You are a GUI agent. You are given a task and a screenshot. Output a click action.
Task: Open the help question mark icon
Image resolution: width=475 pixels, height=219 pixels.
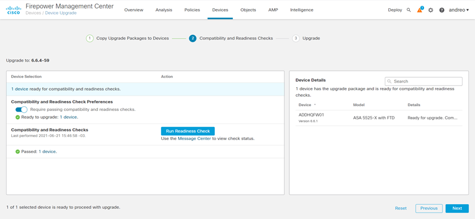point(442,10)
